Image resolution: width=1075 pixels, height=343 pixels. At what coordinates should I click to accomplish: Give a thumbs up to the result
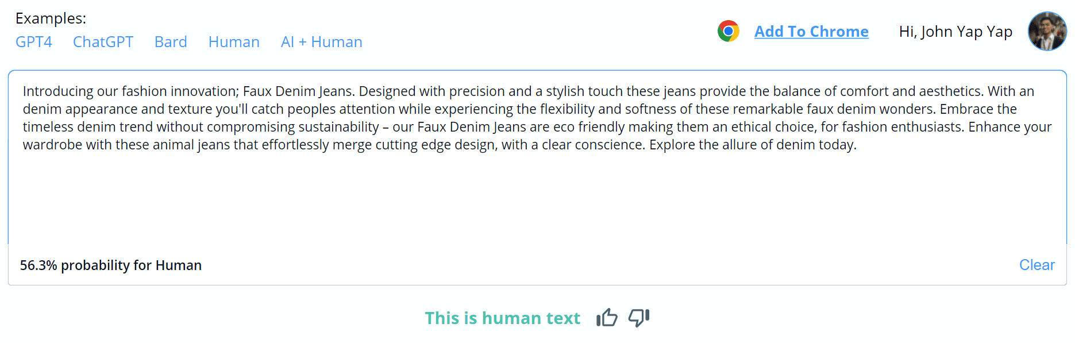pos(607,317)
